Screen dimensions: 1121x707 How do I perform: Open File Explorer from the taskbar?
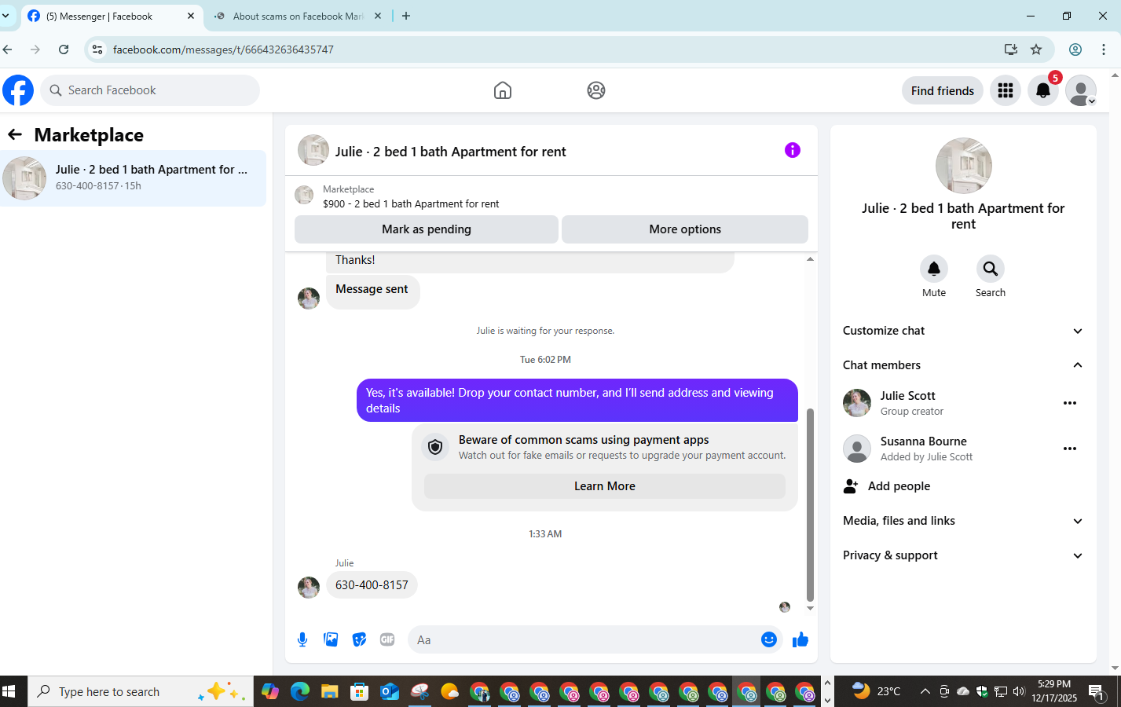coord(329,691)
